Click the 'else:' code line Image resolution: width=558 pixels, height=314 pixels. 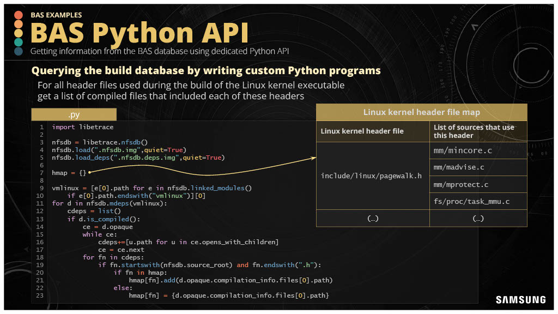click(x=123, y=288)
